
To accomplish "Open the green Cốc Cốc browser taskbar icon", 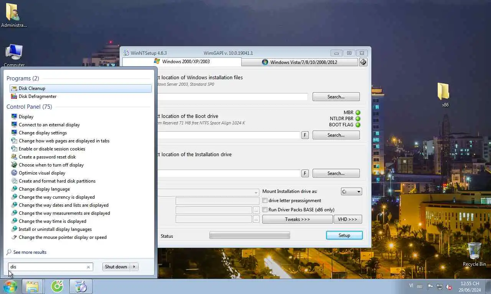I will pyautogui.click(x=57, y=286).
